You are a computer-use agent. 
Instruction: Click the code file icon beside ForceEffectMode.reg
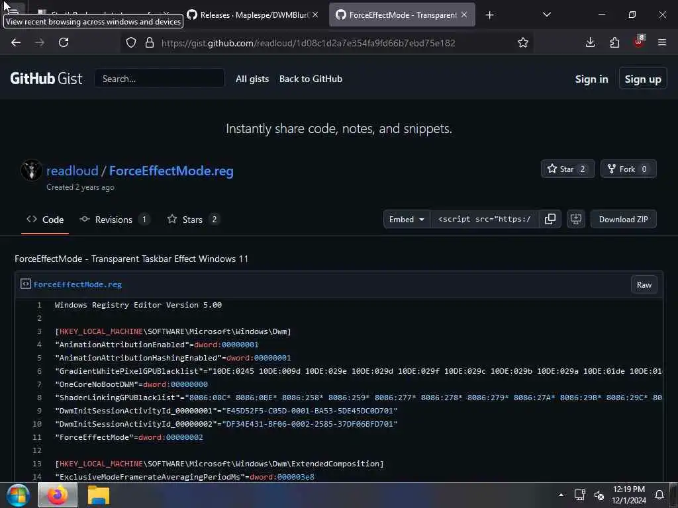26,284
